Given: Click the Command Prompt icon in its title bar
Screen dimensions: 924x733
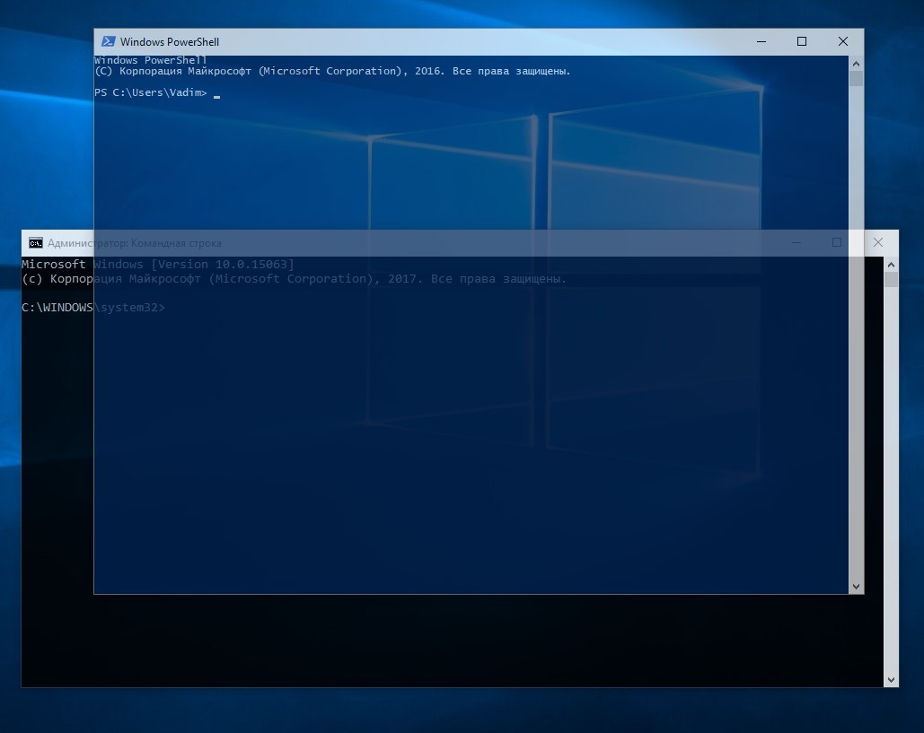Looking at the screenshot, I should tap(36, 243).
